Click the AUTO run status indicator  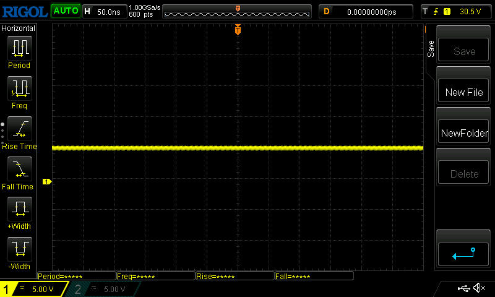pyautogui.click(x=66, y=11)
